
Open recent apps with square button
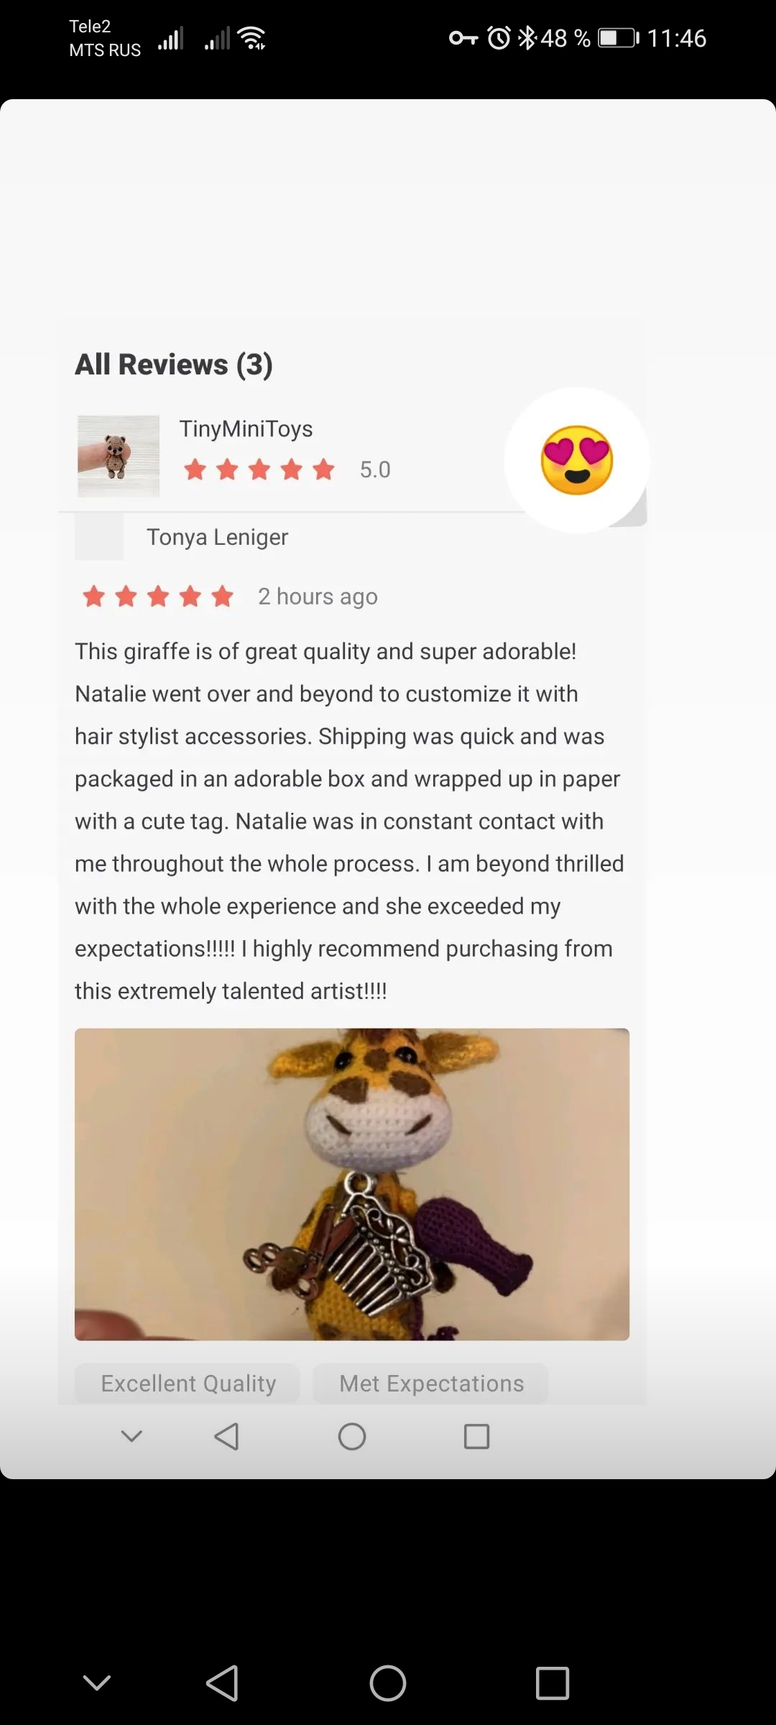coord(553,1683)
